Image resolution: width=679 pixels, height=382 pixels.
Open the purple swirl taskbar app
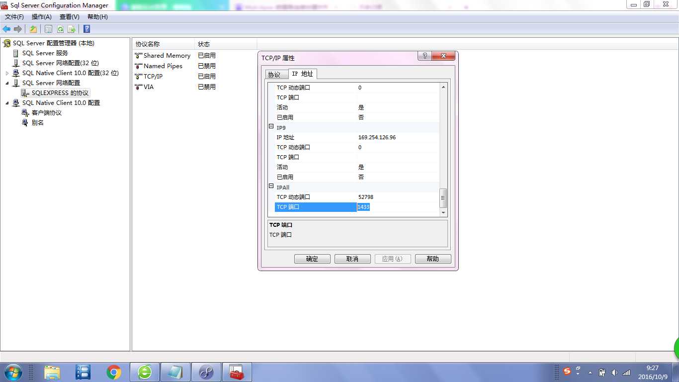pos(206,372)
